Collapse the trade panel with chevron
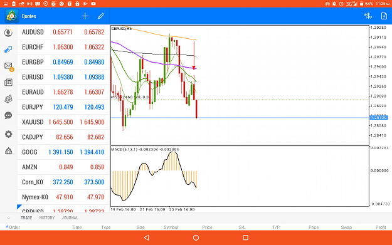This screenshot has width=392, height=245. click(x=9, y=218)
